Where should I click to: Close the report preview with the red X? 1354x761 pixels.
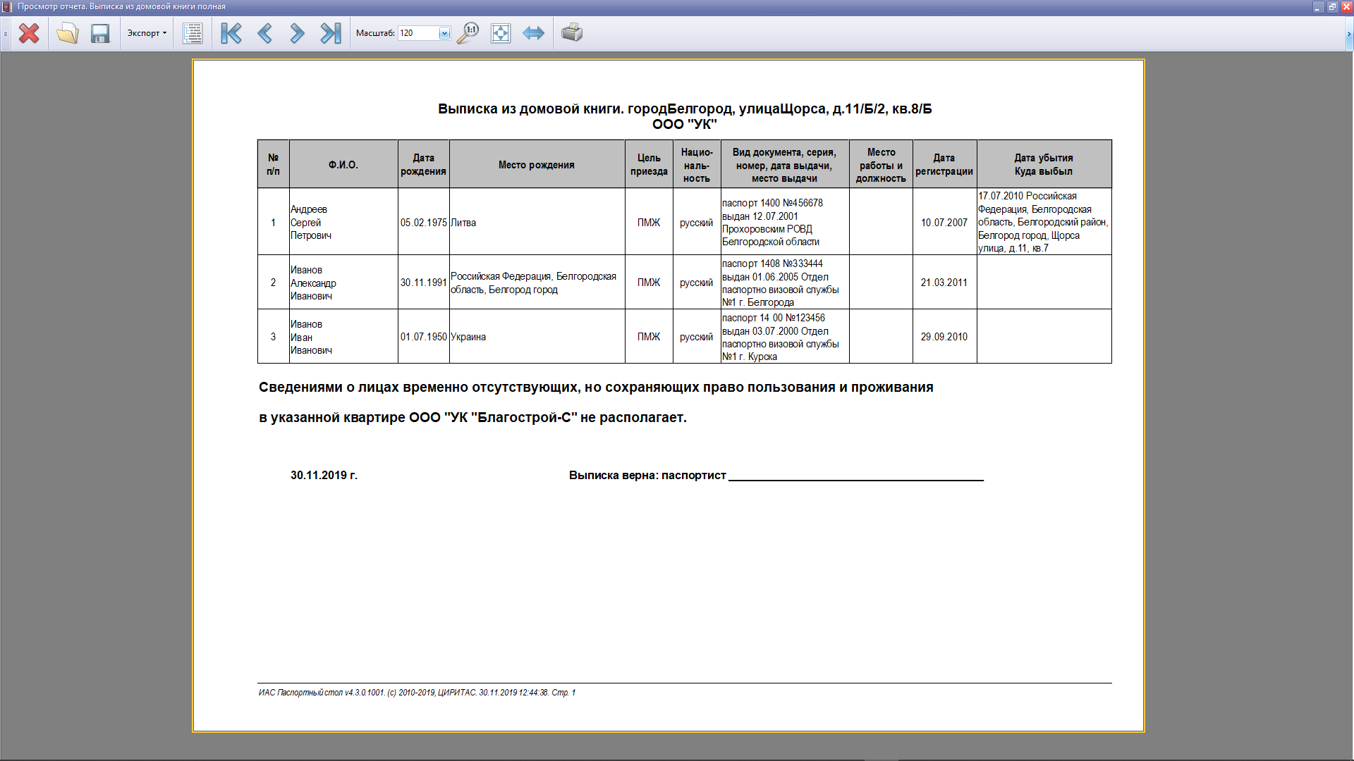click(29, 33)
